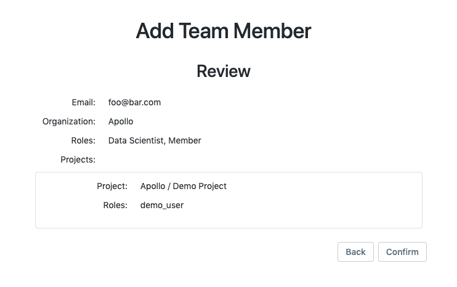Click the Add Team Member page title
The height and width of the screenshot is (287, 457).
pos(223,31)
